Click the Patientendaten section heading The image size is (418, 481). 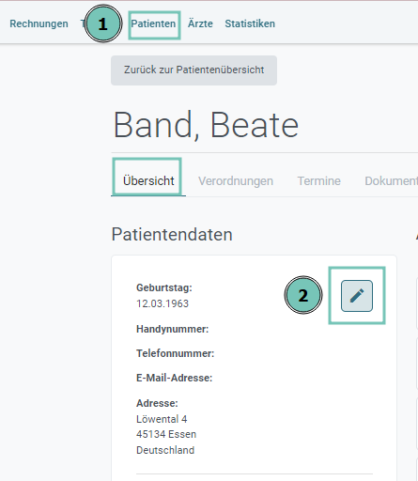[172, 234]
